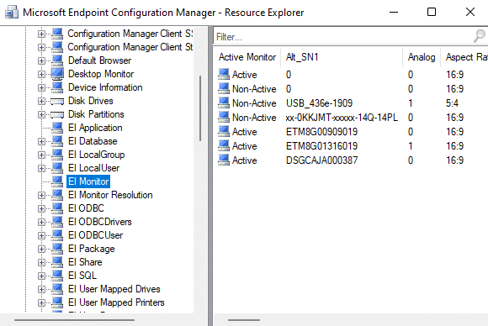Click the EI Database node icon
The image size is (488, 326).
tap(57, 141)
